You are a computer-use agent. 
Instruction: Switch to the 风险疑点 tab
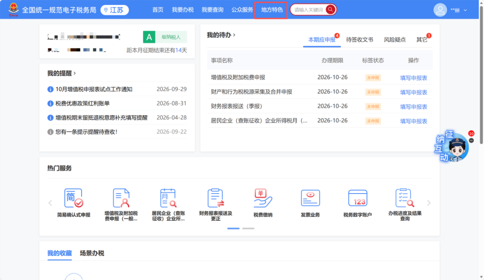pyautogui.click(x=394, y=39)
